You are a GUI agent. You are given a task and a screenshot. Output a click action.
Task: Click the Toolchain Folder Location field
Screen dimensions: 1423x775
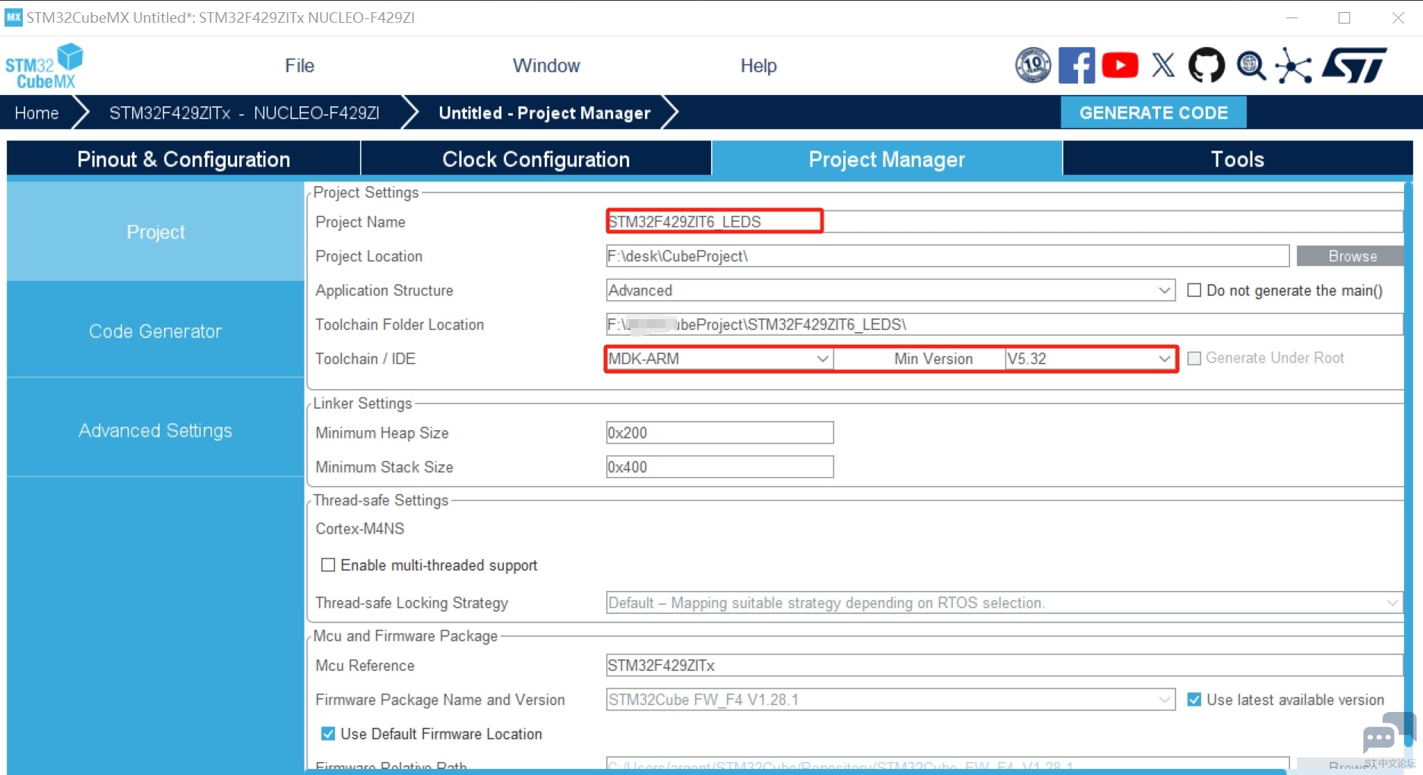[1004, 324]
